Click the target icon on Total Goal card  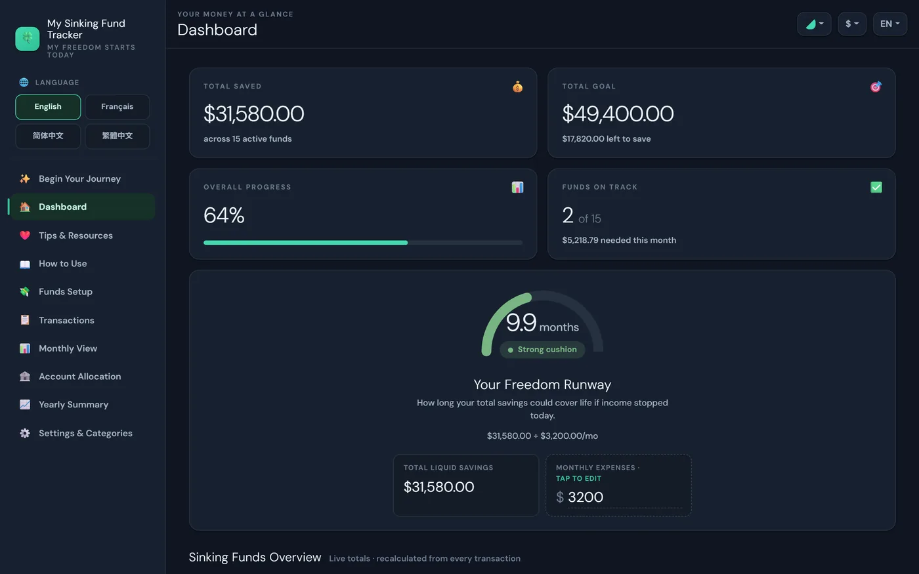876,87
